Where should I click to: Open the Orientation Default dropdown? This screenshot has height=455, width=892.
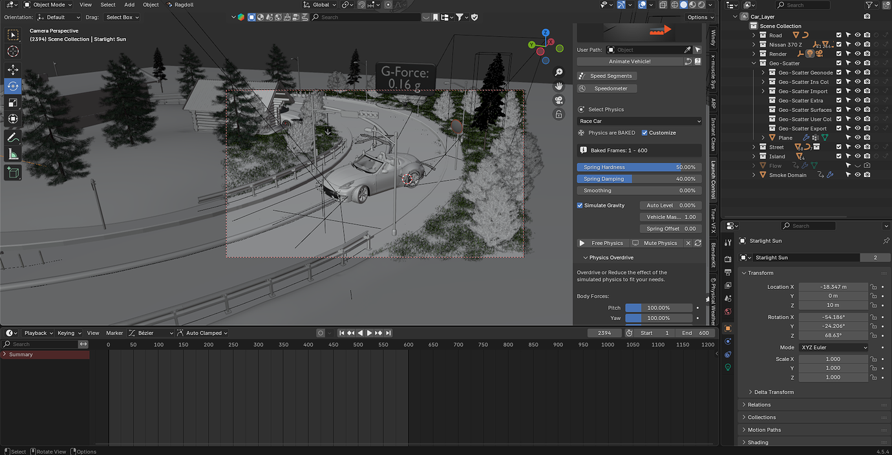pyautogui.click(x=58, y=17)
